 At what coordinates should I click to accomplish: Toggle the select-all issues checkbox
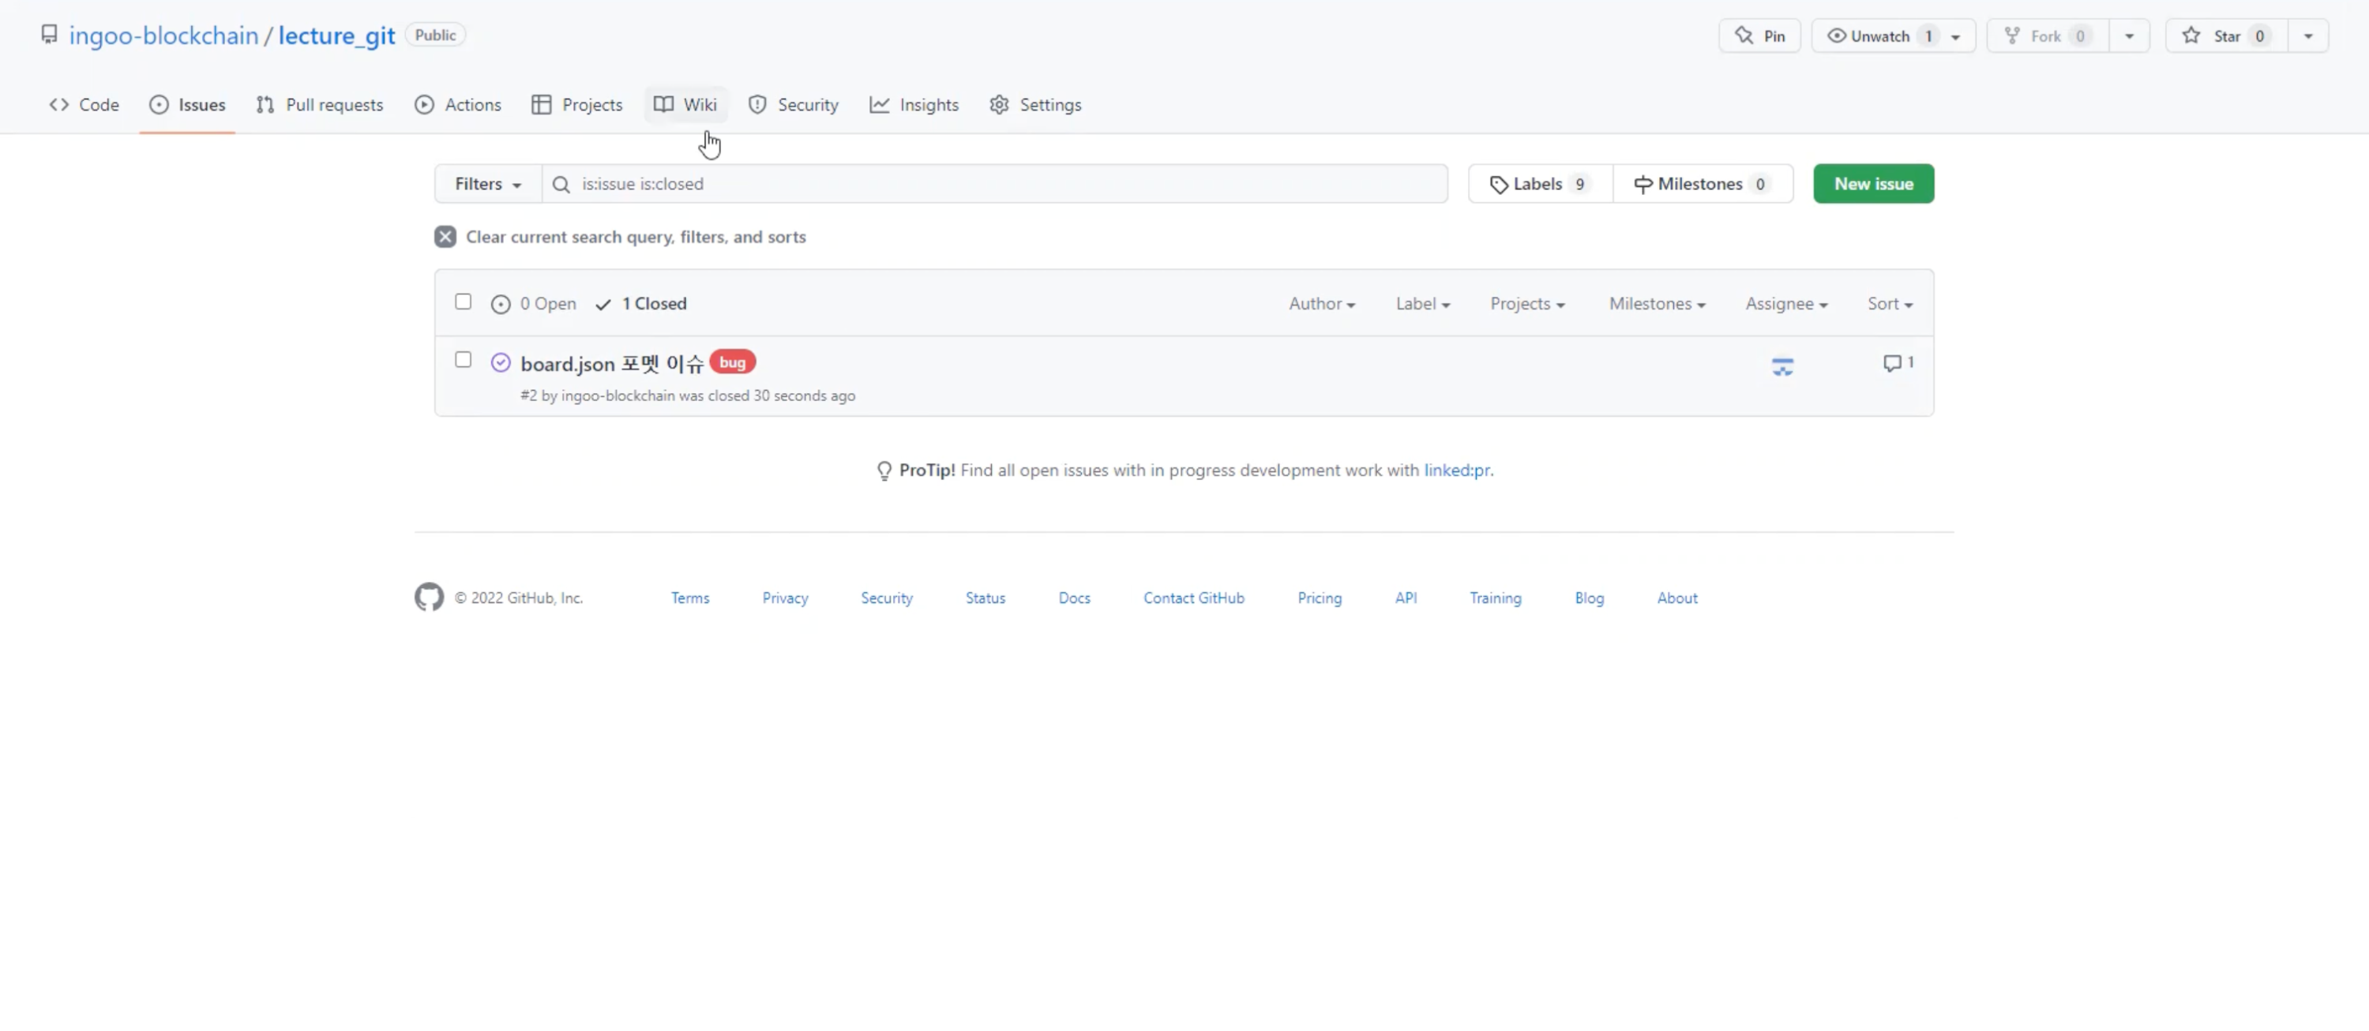pyautogui.click(x=464, y=302)
